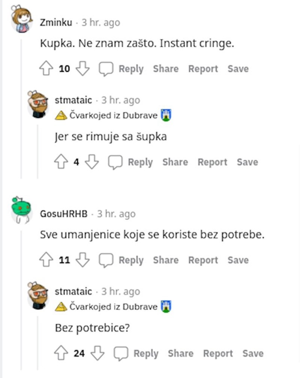Reply to GosuHRHB's comment

[x=131, y=260]
